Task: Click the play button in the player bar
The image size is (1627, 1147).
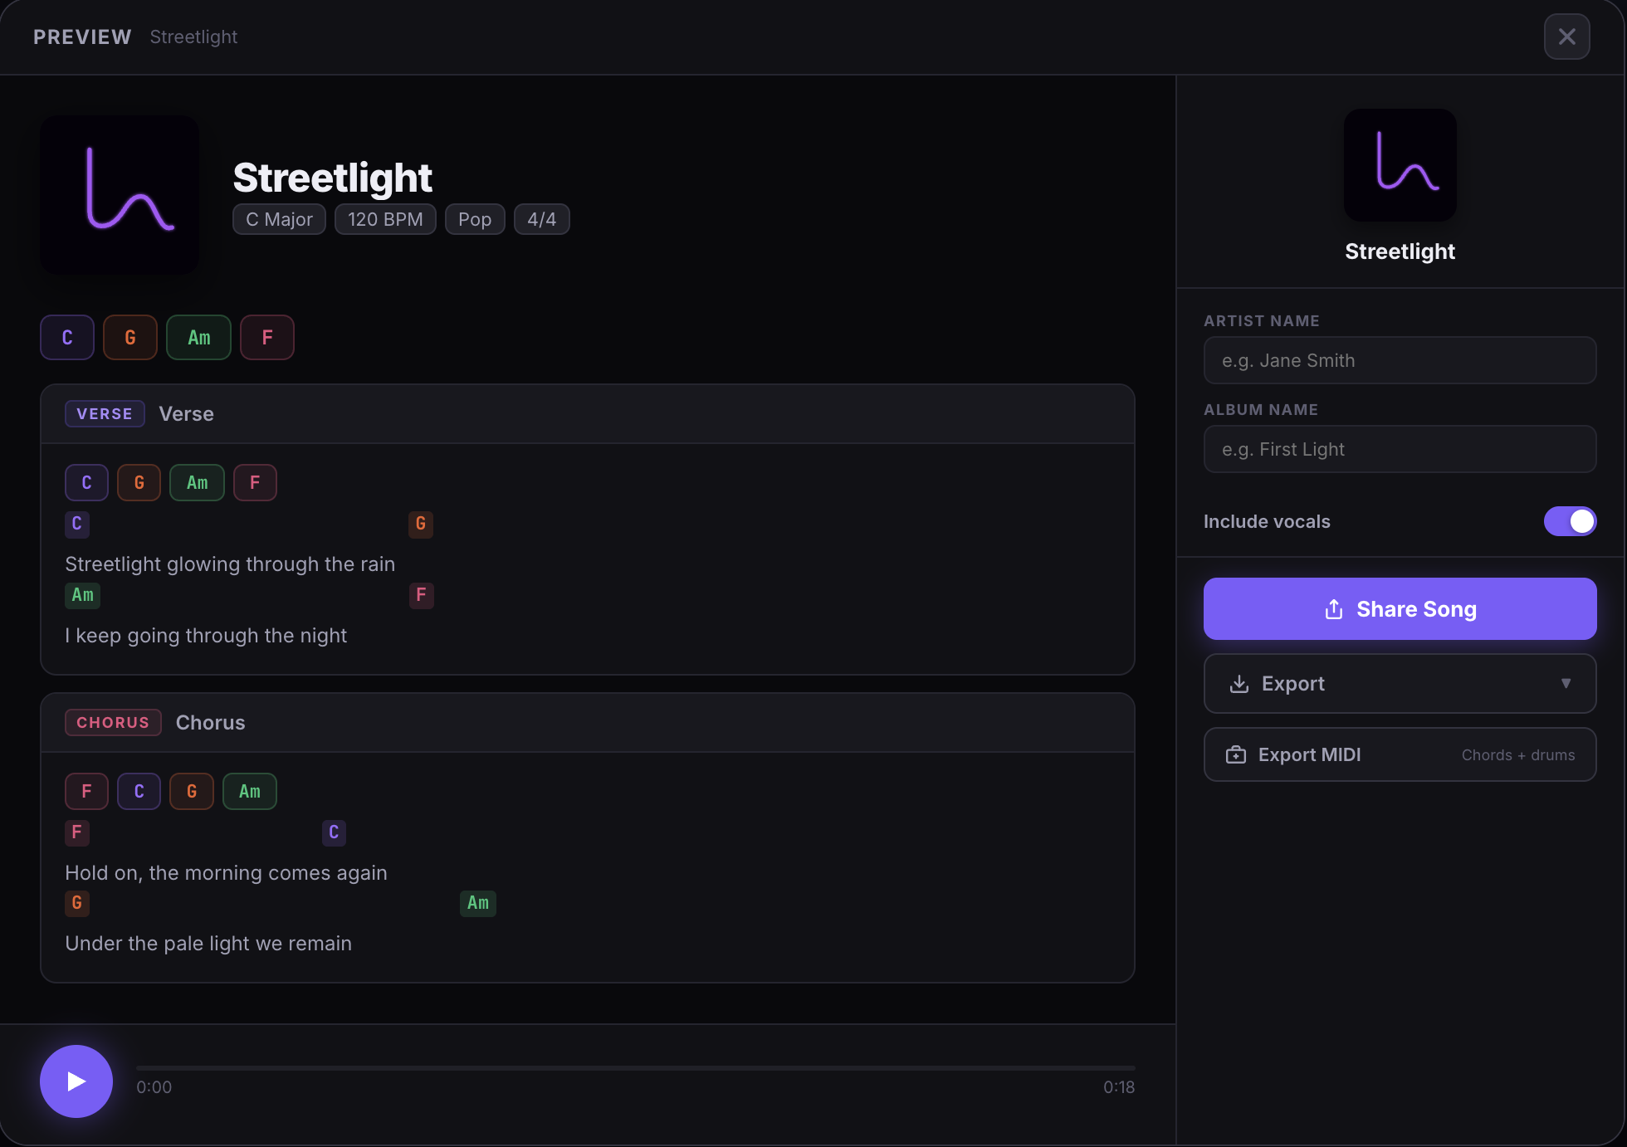Action: 76,1081
